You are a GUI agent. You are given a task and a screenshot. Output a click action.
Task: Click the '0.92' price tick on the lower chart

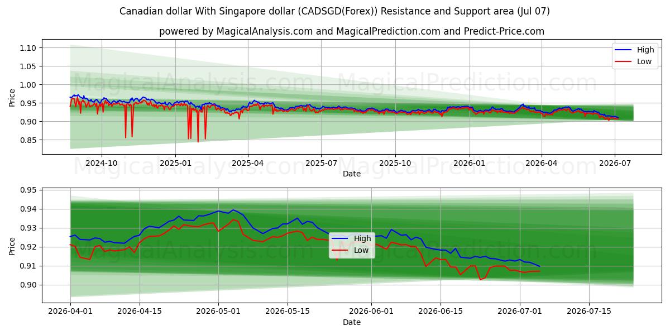tap(28, 247)
